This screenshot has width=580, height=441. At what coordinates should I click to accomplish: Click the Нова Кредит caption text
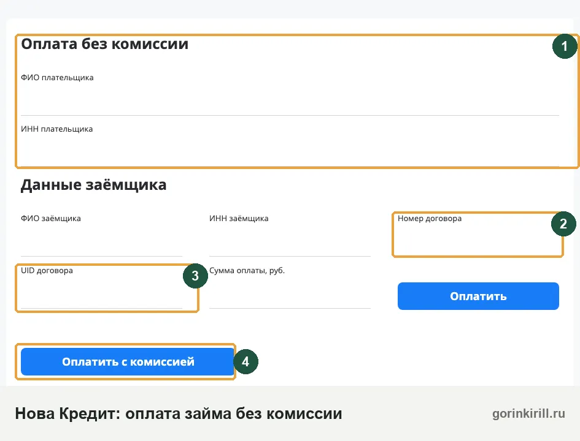(178, 413)
